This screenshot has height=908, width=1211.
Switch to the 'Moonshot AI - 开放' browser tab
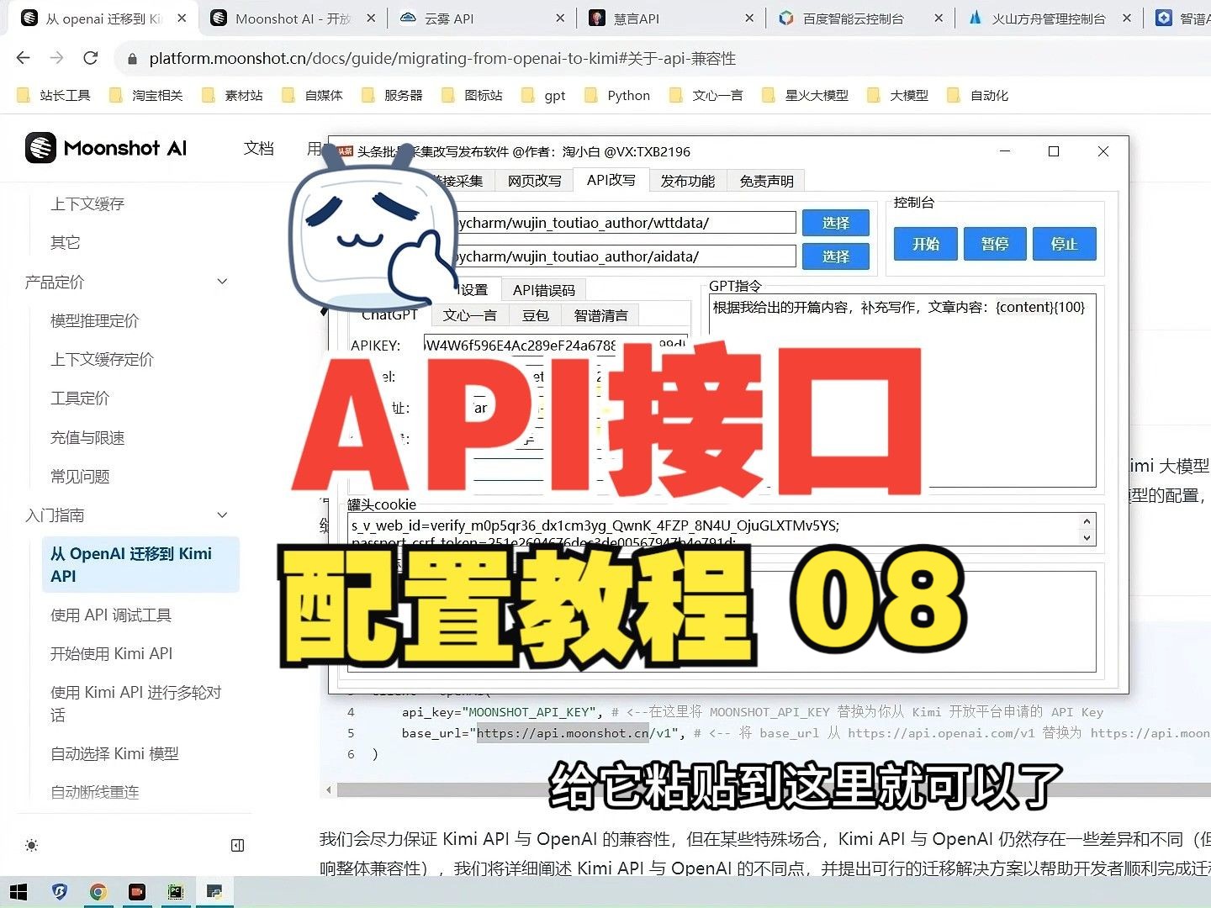click(293, 18)
